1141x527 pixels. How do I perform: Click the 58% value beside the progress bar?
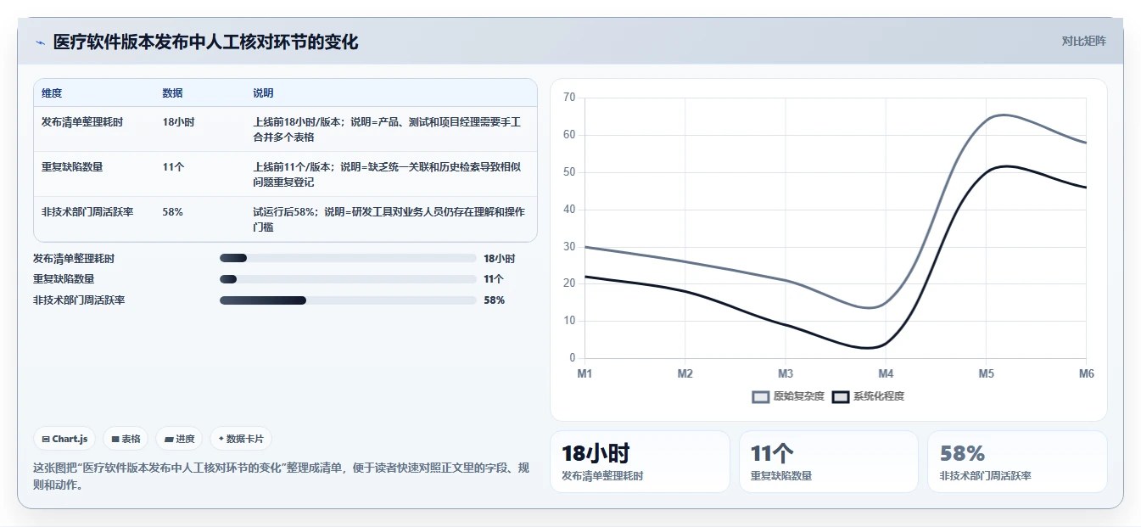pyautogui.click(x=495, y=300)
